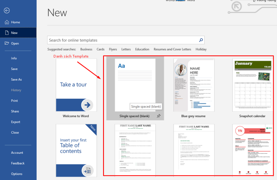Viewport: 277px width, 180px height.
Task: Open Feedback in the sidebar
Action: pos(18,163)
